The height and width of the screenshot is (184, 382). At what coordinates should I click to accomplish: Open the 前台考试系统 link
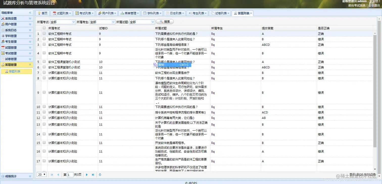click(x=357, y=5)
